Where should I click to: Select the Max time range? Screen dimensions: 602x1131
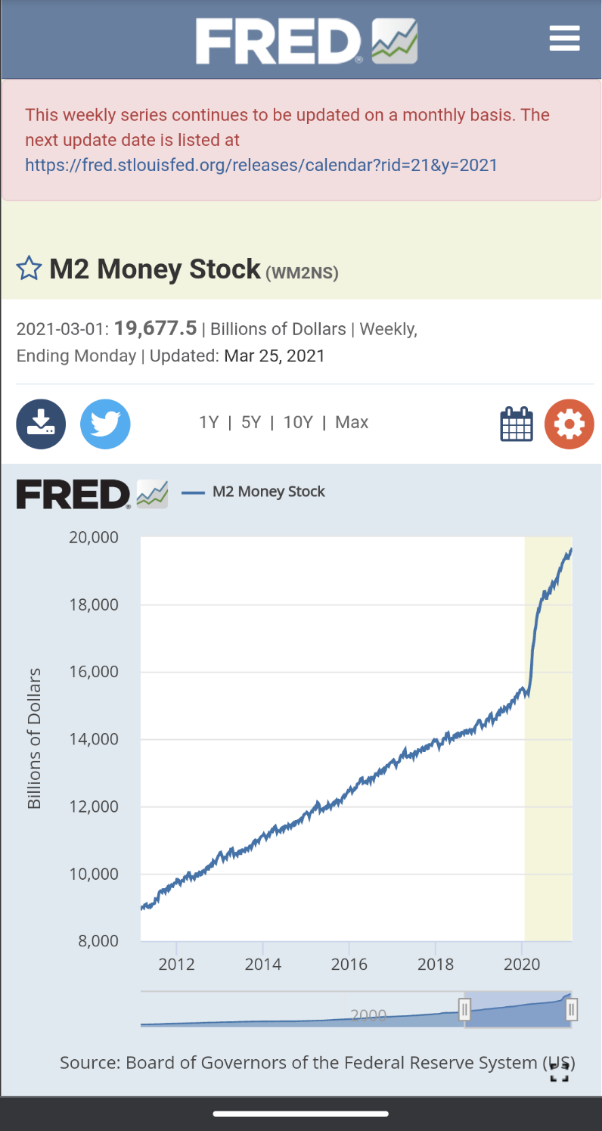pyautogui.click(x=352, y=422)
